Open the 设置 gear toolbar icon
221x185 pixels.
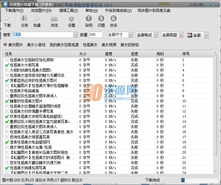(x=72, y=18)
